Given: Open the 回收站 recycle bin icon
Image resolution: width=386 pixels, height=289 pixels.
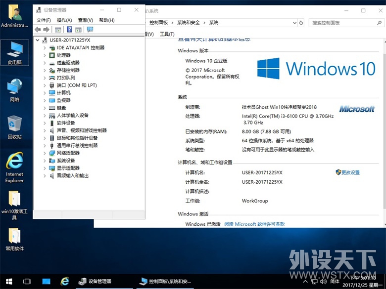Looking at the screenshot, I should point(15,127).
